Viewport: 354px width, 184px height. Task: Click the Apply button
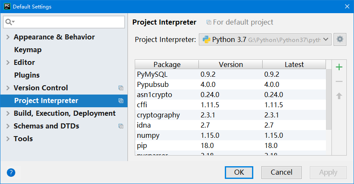(328, 173)
